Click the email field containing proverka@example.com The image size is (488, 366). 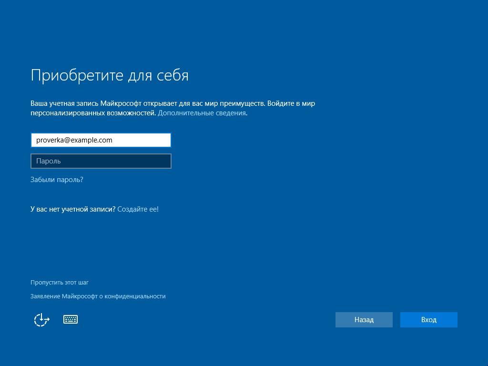click(101, 140)
